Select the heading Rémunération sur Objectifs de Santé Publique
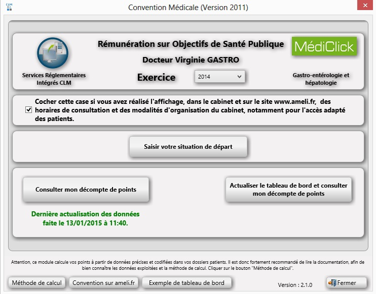Viewport: 376px width, 294px height. pyautogui.click(x=191, y=44)
